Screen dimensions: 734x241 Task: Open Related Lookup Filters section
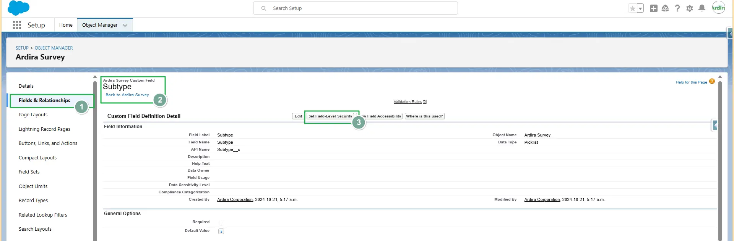(x=43, y=215)
